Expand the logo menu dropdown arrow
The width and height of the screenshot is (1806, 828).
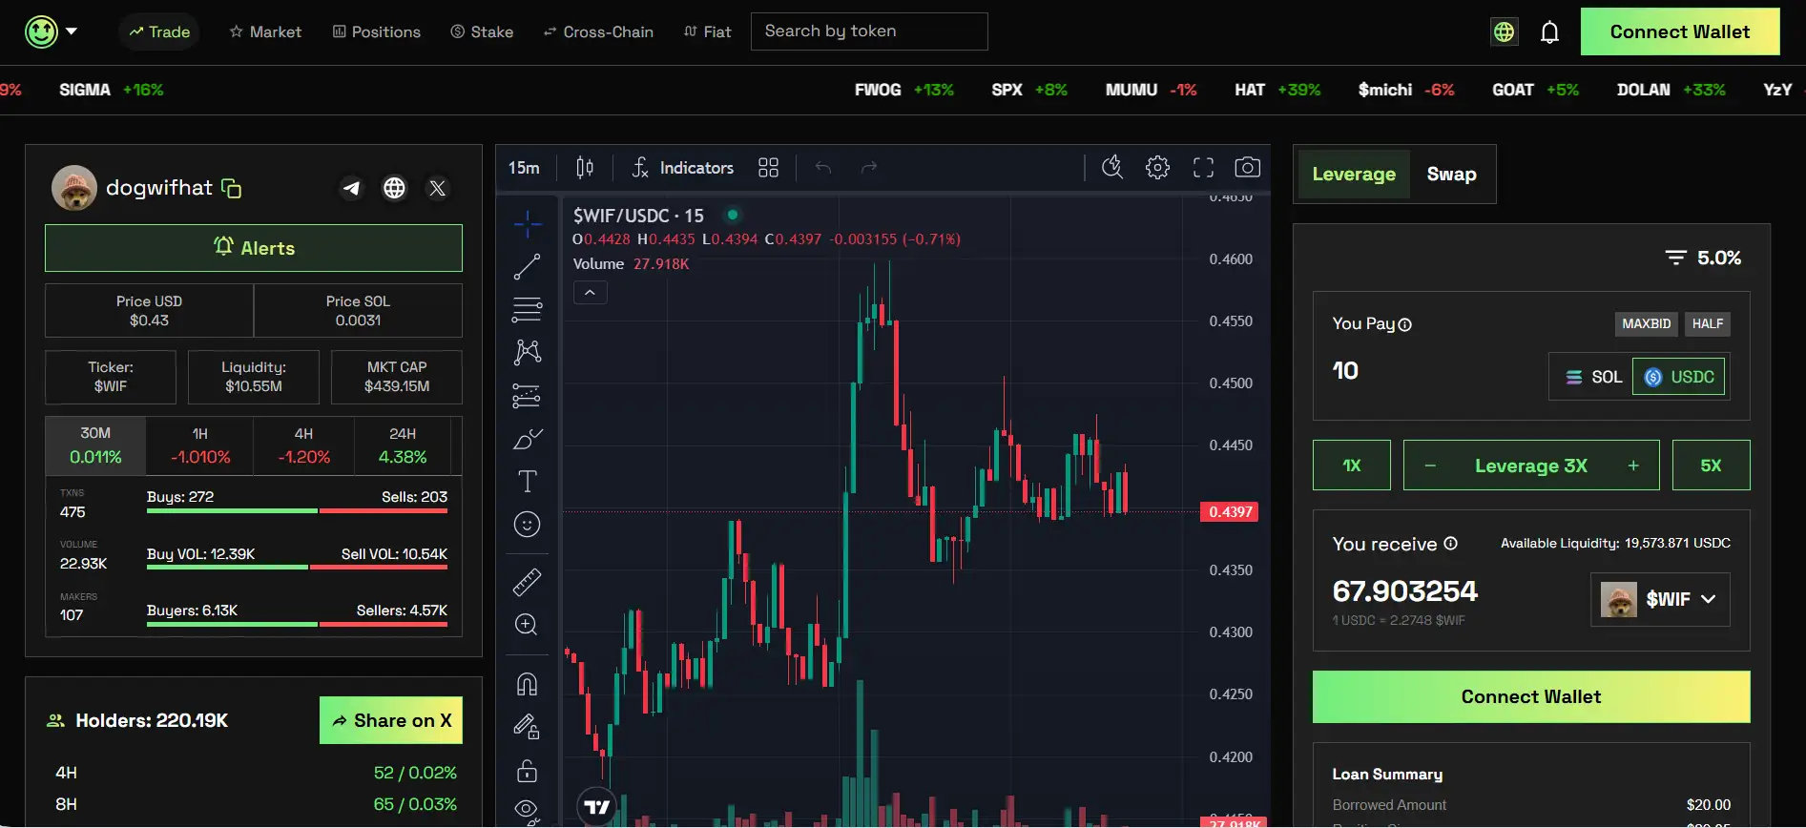pos(72,31)
